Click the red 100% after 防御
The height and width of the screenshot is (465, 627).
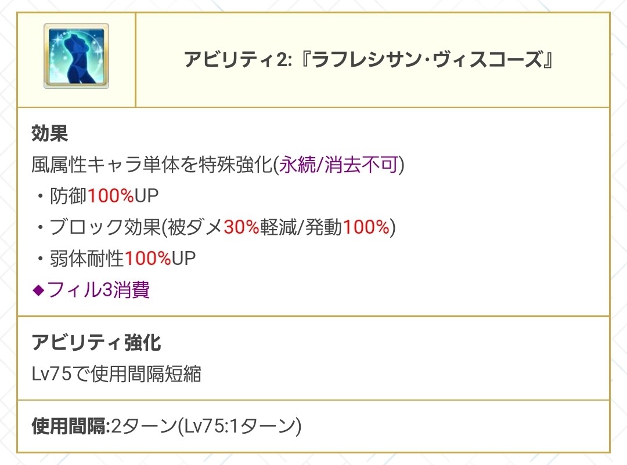(x=111, y=197)
